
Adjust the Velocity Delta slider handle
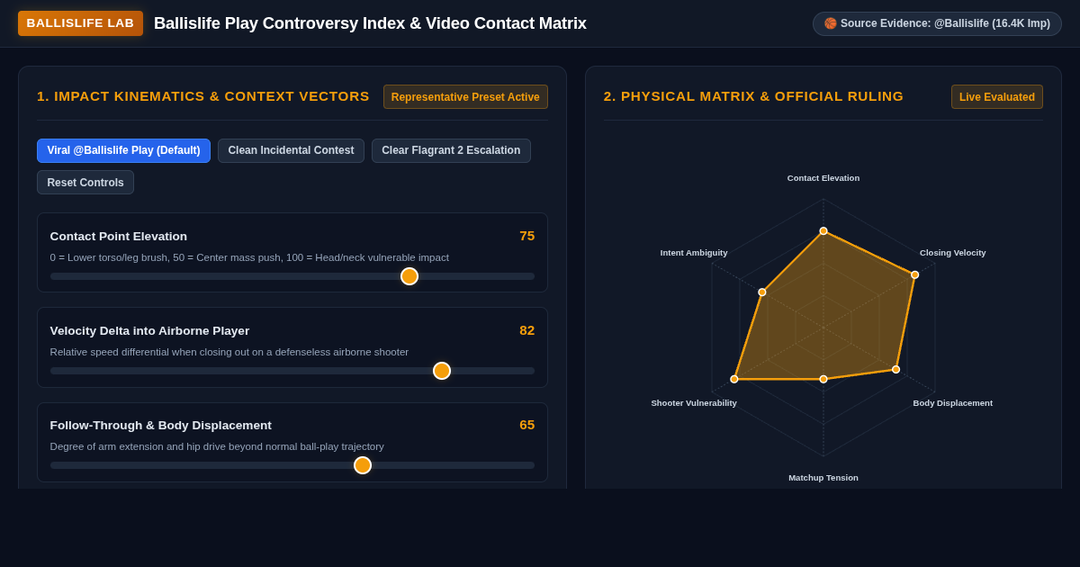(x=442, y=371)
